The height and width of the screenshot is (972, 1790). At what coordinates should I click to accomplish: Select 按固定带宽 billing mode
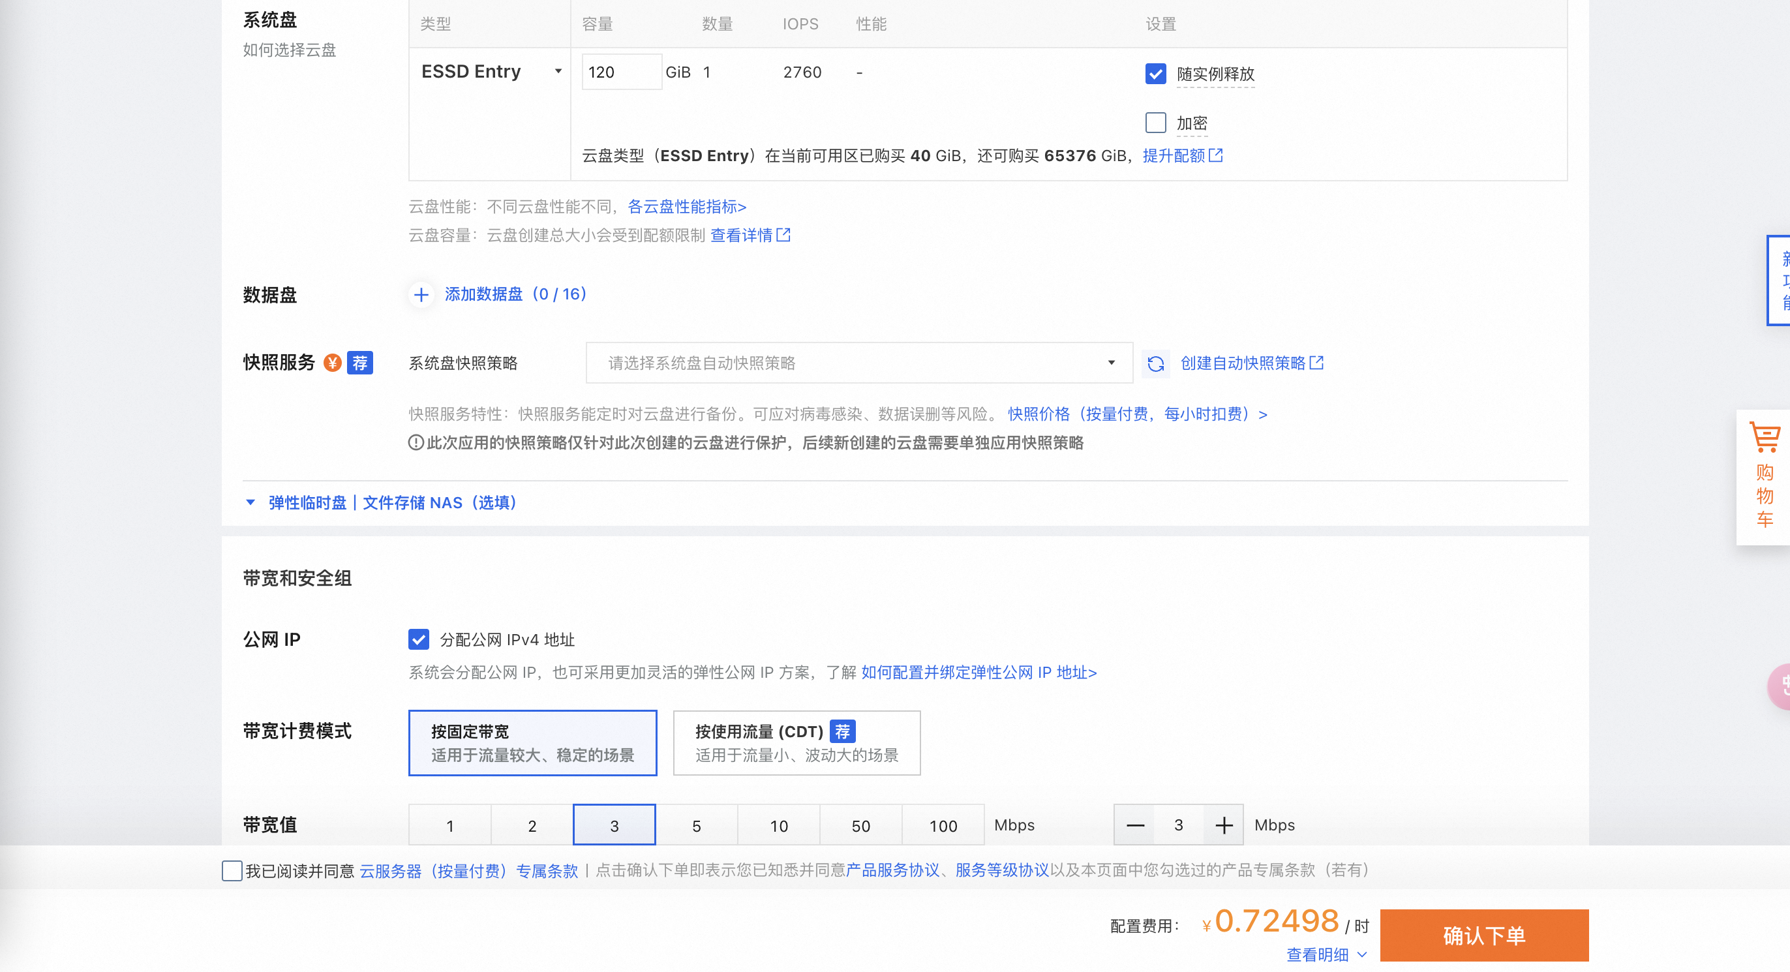(x=533, y=743)
